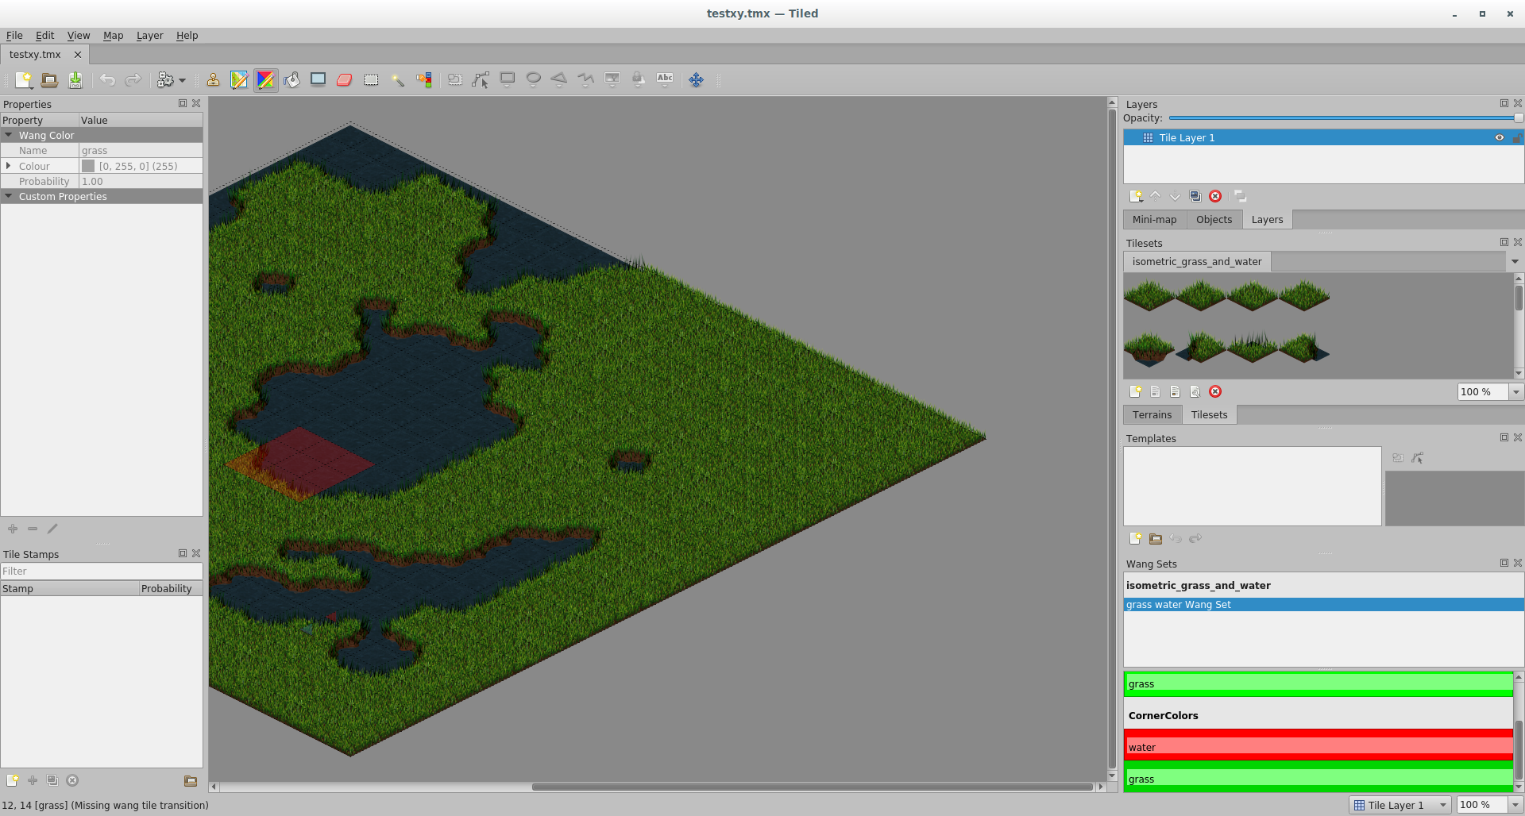The width and height of the screenshot is (1525, 816).
Task: Choose the Eraser tool
Action: tap(344, 79)
